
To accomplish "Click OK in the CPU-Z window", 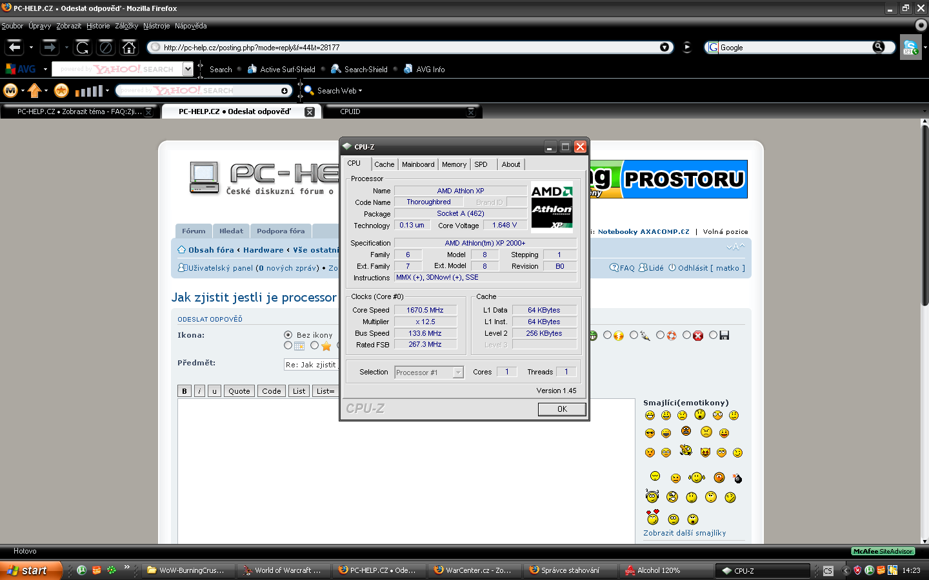I will [x=562, y=409].
